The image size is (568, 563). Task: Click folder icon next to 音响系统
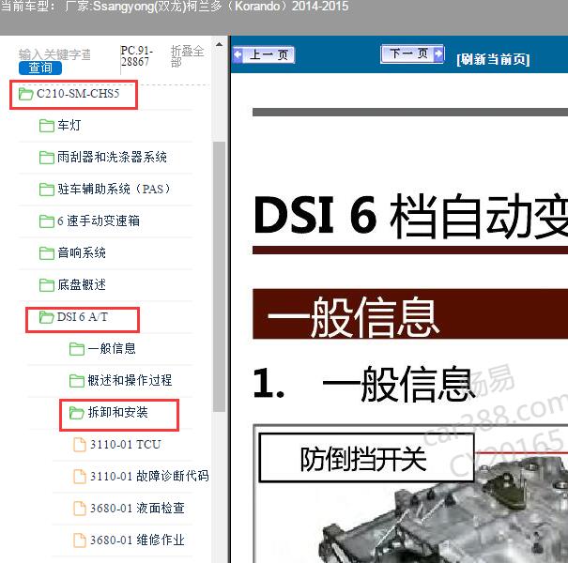[46, 253]
